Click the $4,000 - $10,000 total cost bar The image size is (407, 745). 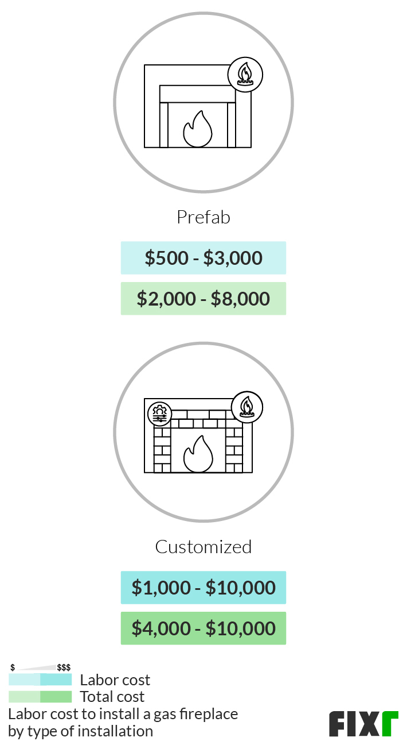[x=203, y=628]
